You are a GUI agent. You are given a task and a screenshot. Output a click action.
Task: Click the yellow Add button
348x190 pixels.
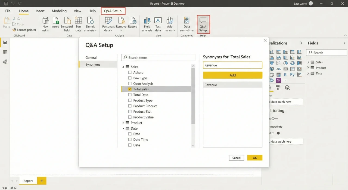pos(233,75)
